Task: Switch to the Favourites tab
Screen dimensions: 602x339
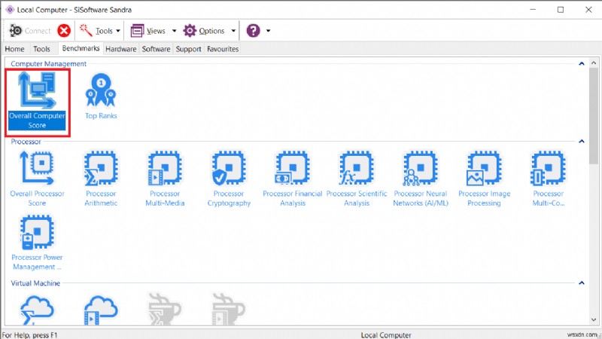Action: coord(223,49)
